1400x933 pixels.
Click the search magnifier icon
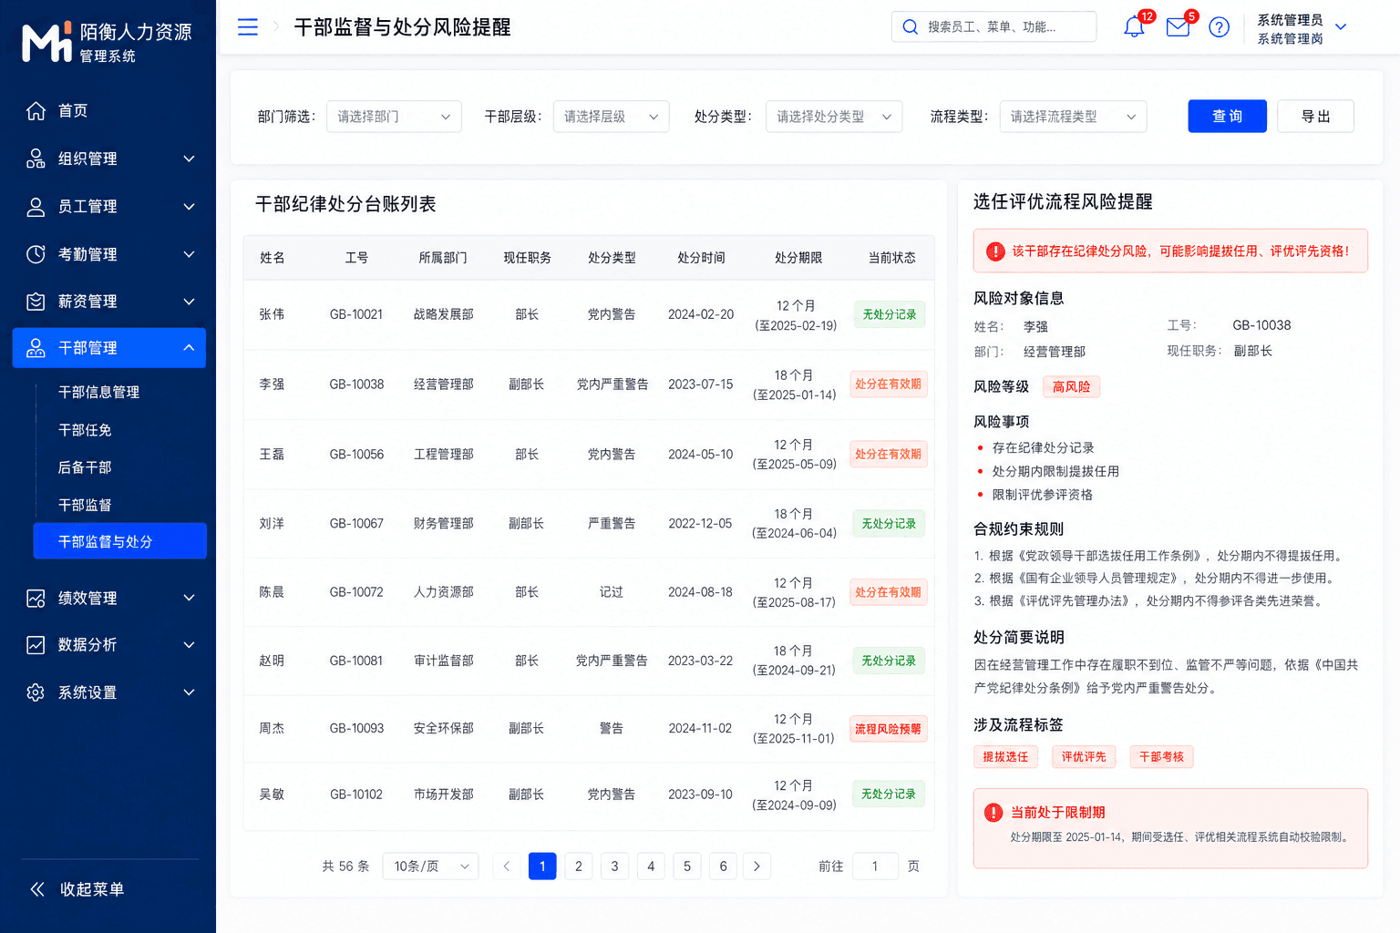click(910, 27)
